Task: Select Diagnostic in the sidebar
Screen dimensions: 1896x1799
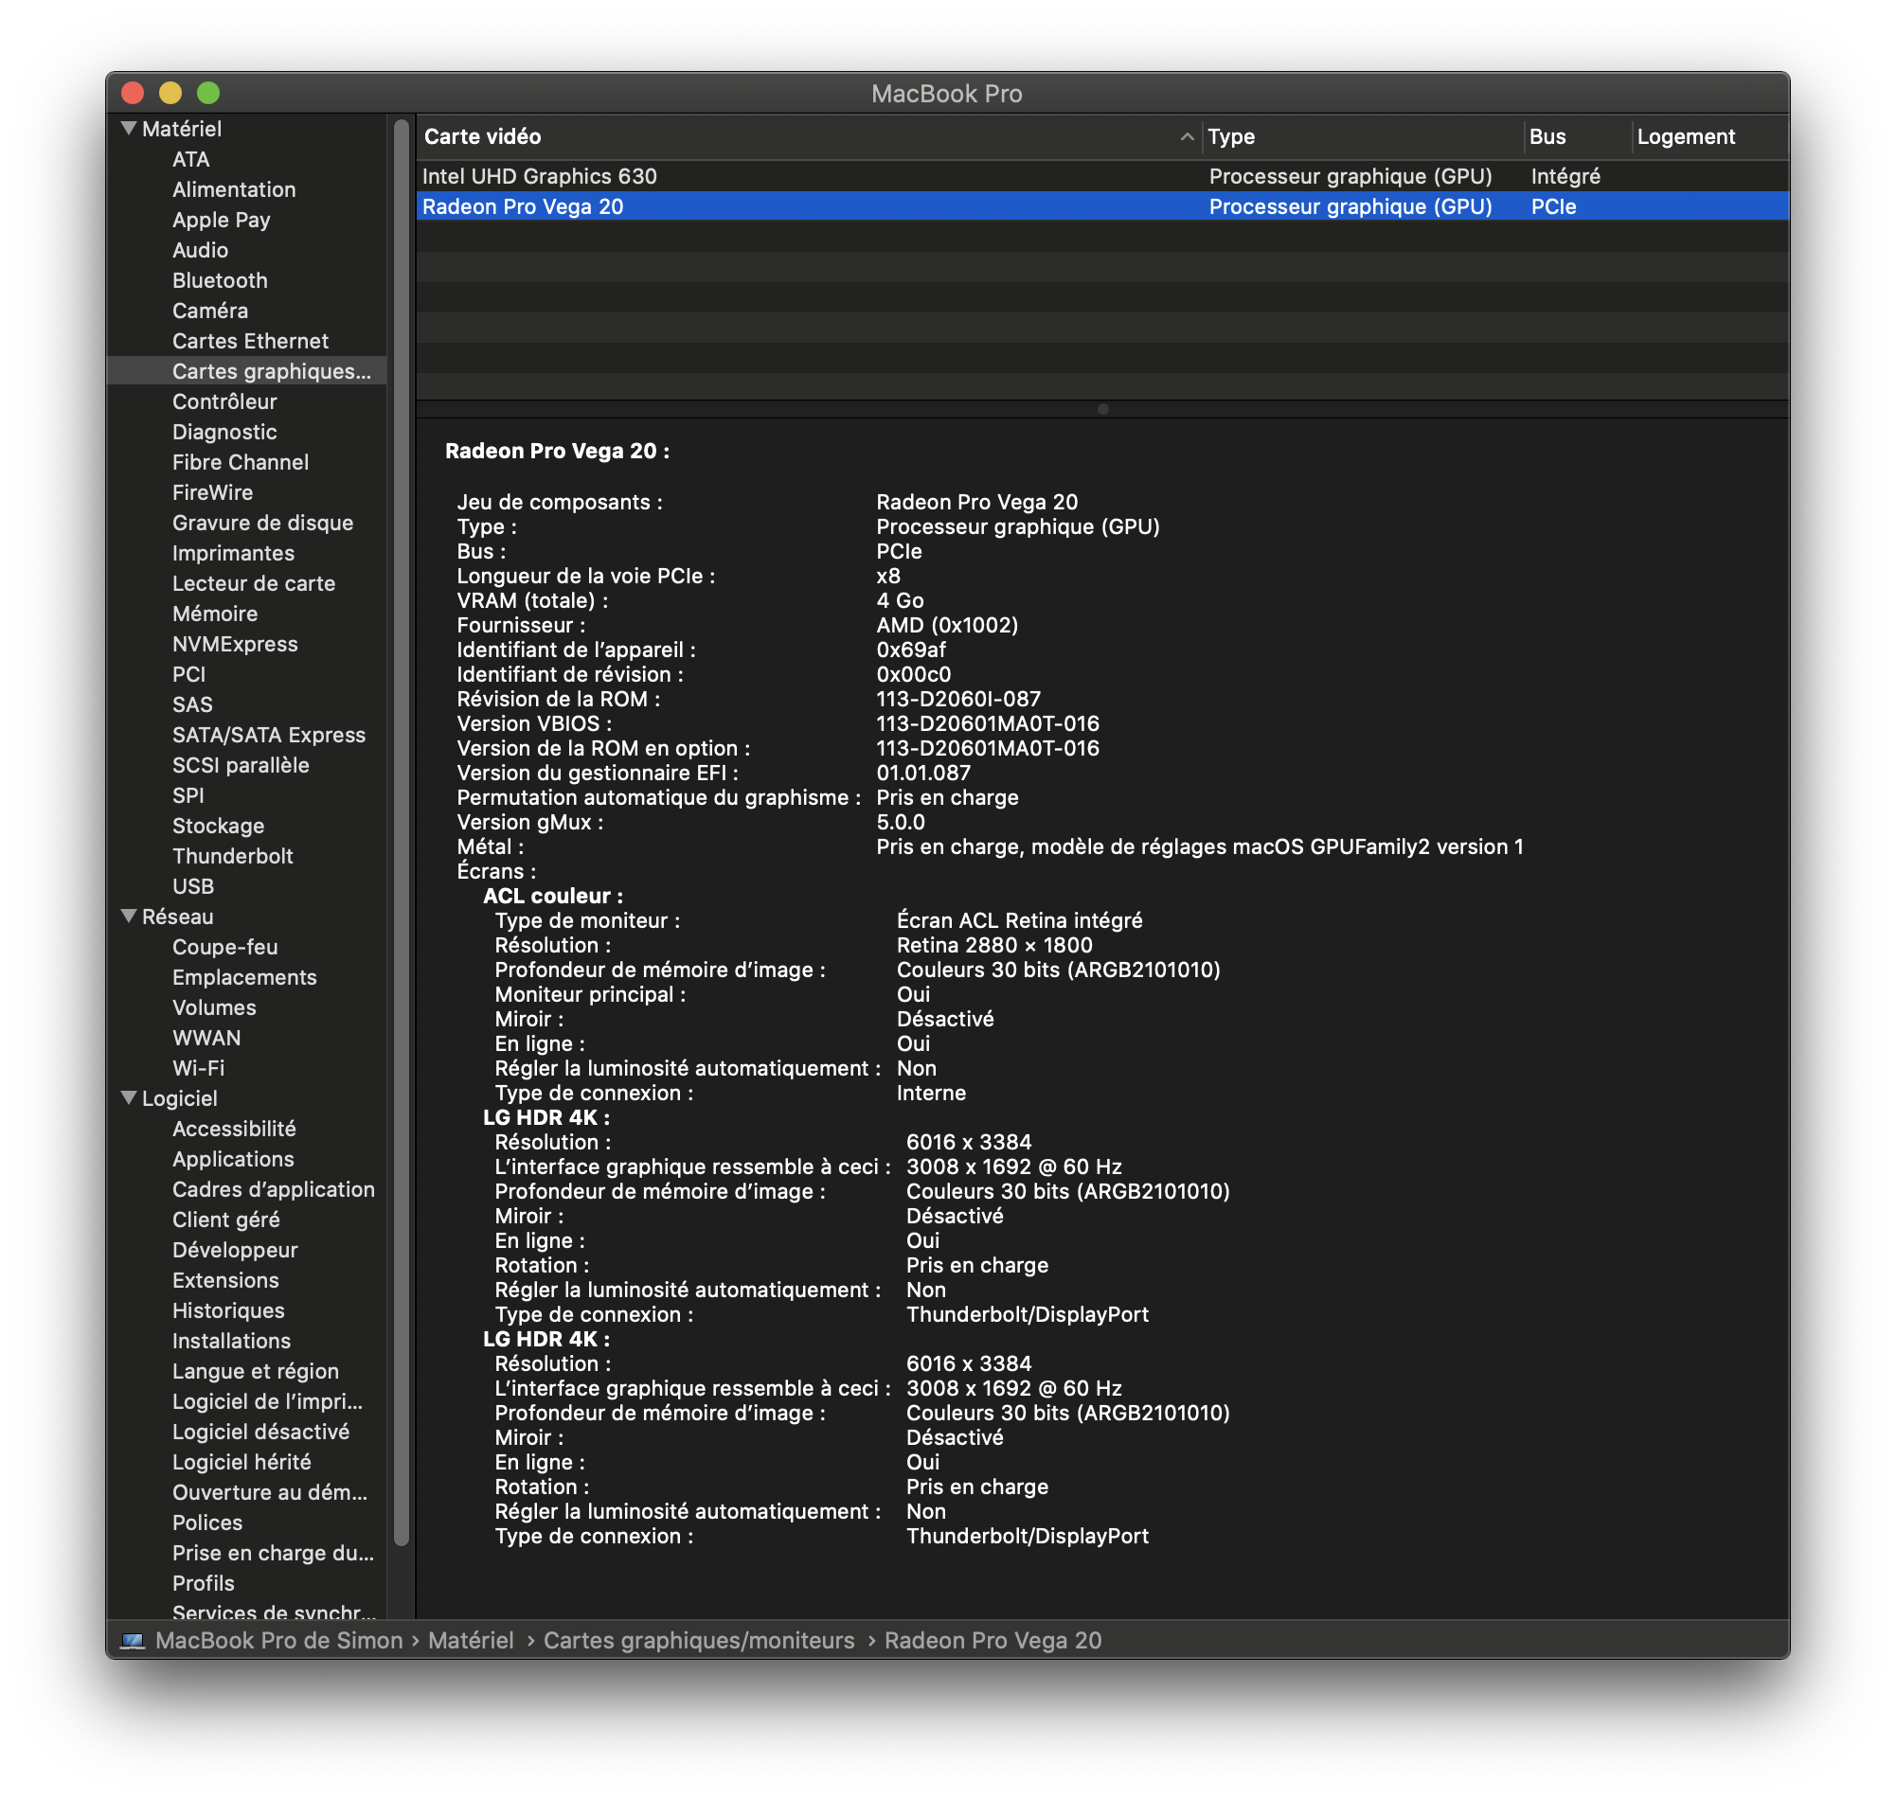Action: coord(224,433)
